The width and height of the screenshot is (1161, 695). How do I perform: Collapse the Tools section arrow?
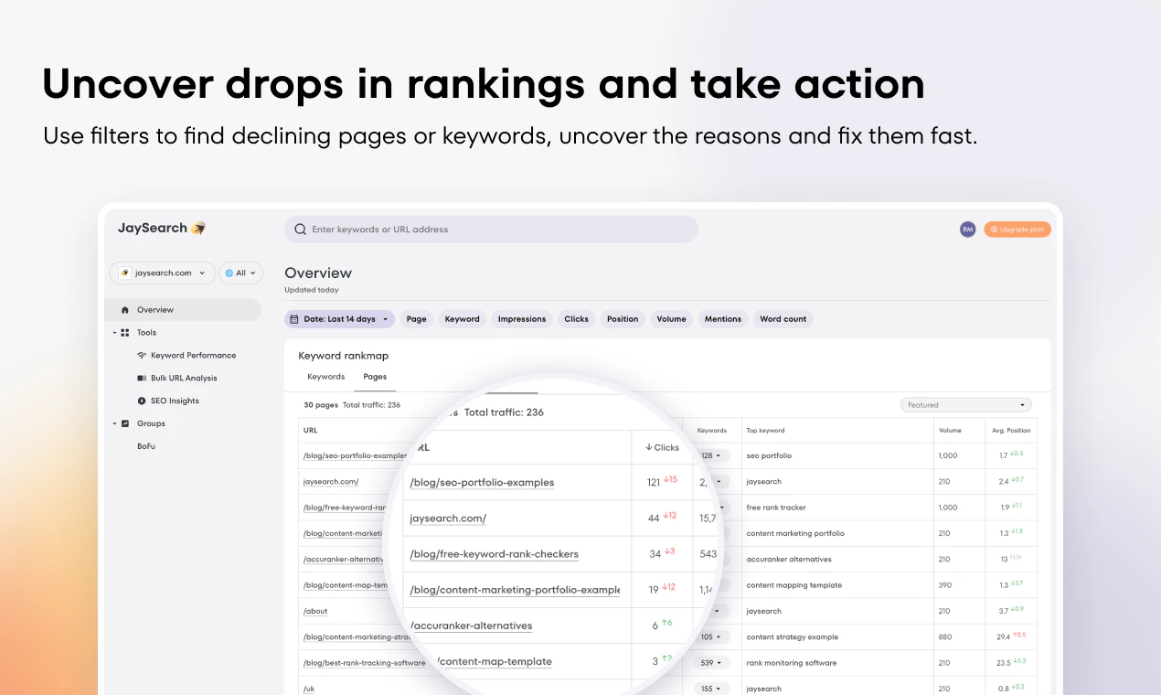point(114,333)
